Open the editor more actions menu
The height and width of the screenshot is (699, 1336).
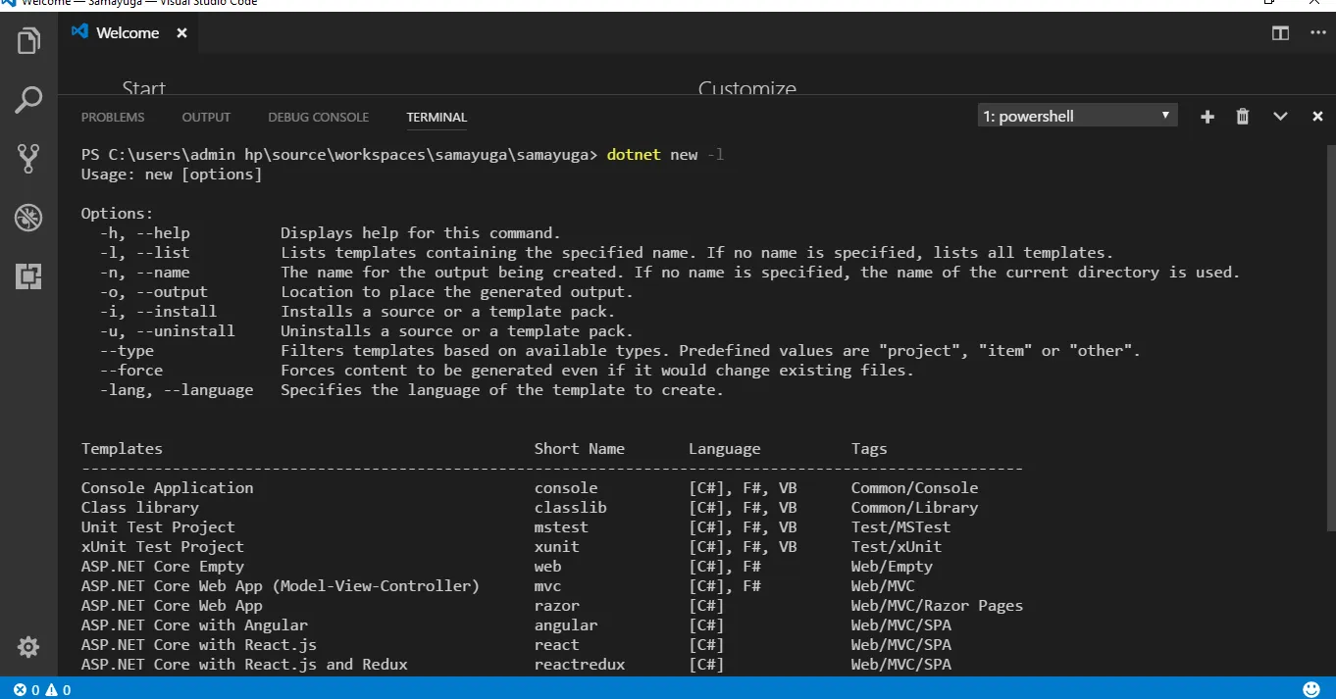pyautogui.click(x=1318, y=33)
